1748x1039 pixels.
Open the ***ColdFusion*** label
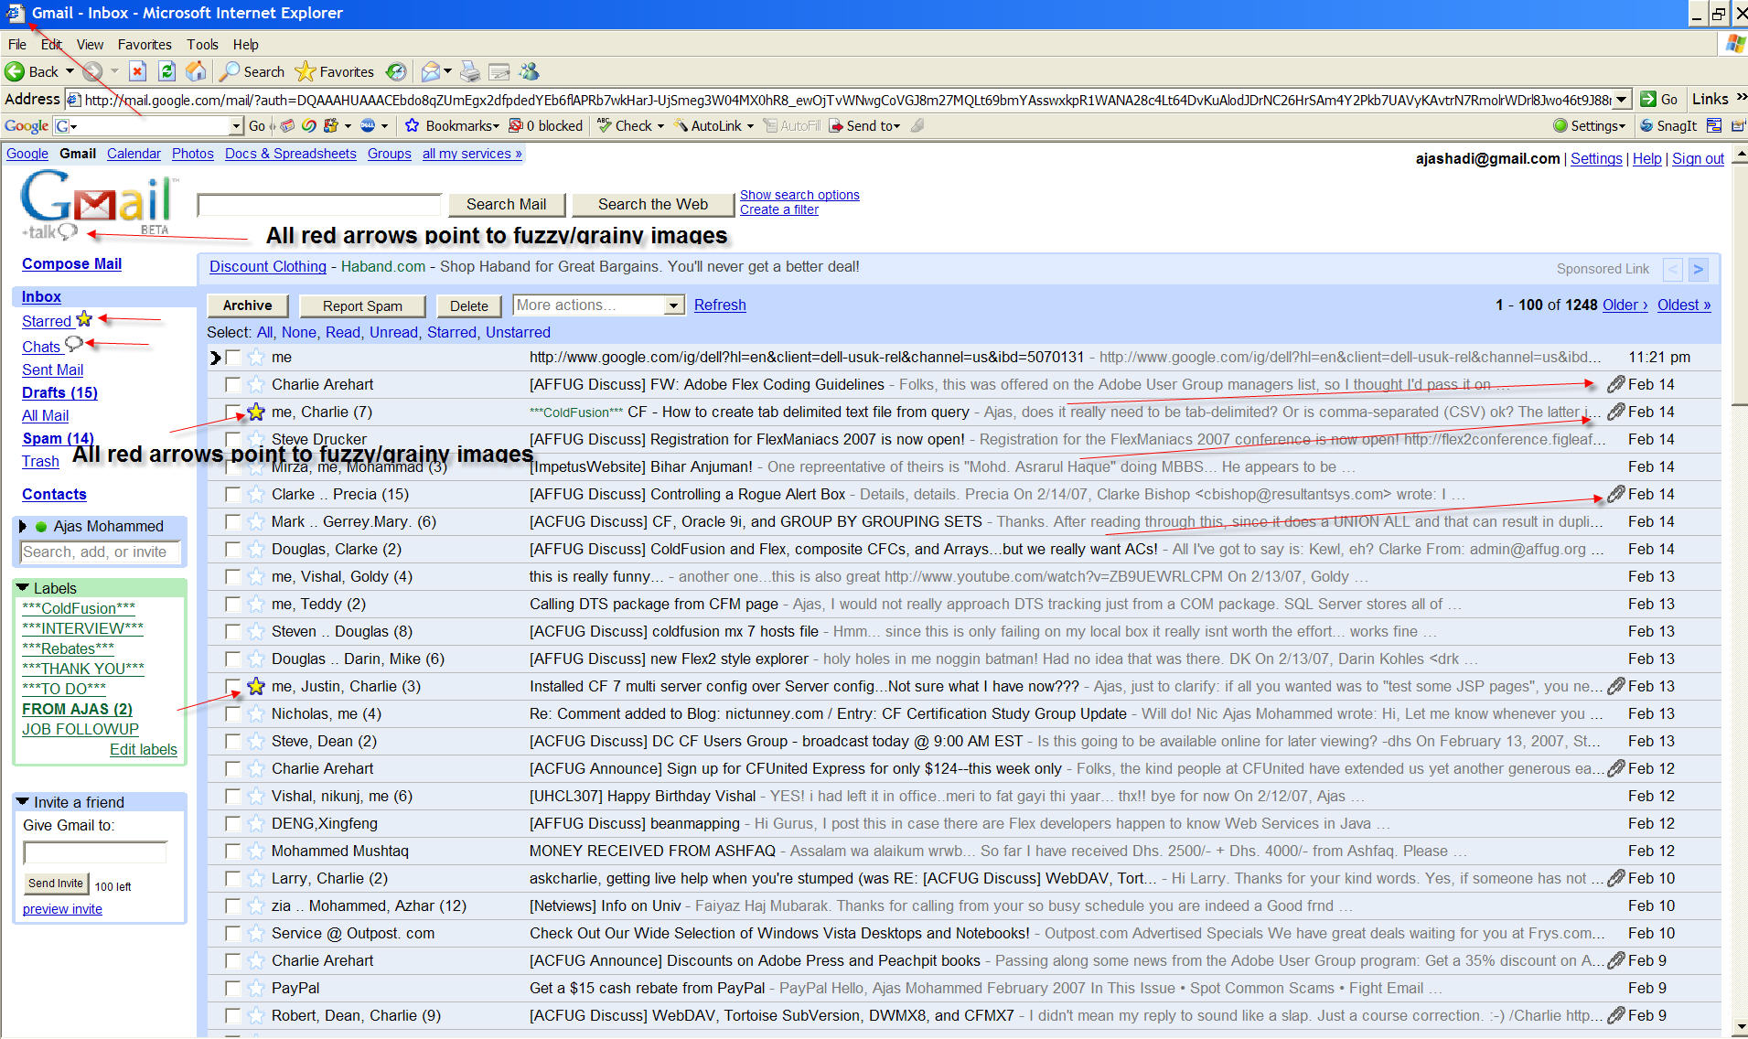[79, 608]
